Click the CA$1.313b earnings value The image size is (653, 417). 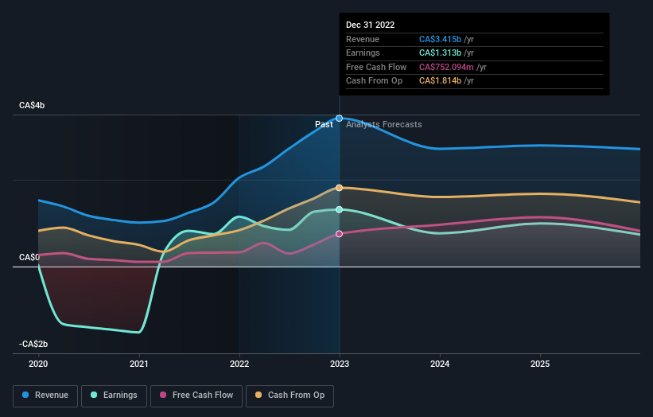coord(440,53)
